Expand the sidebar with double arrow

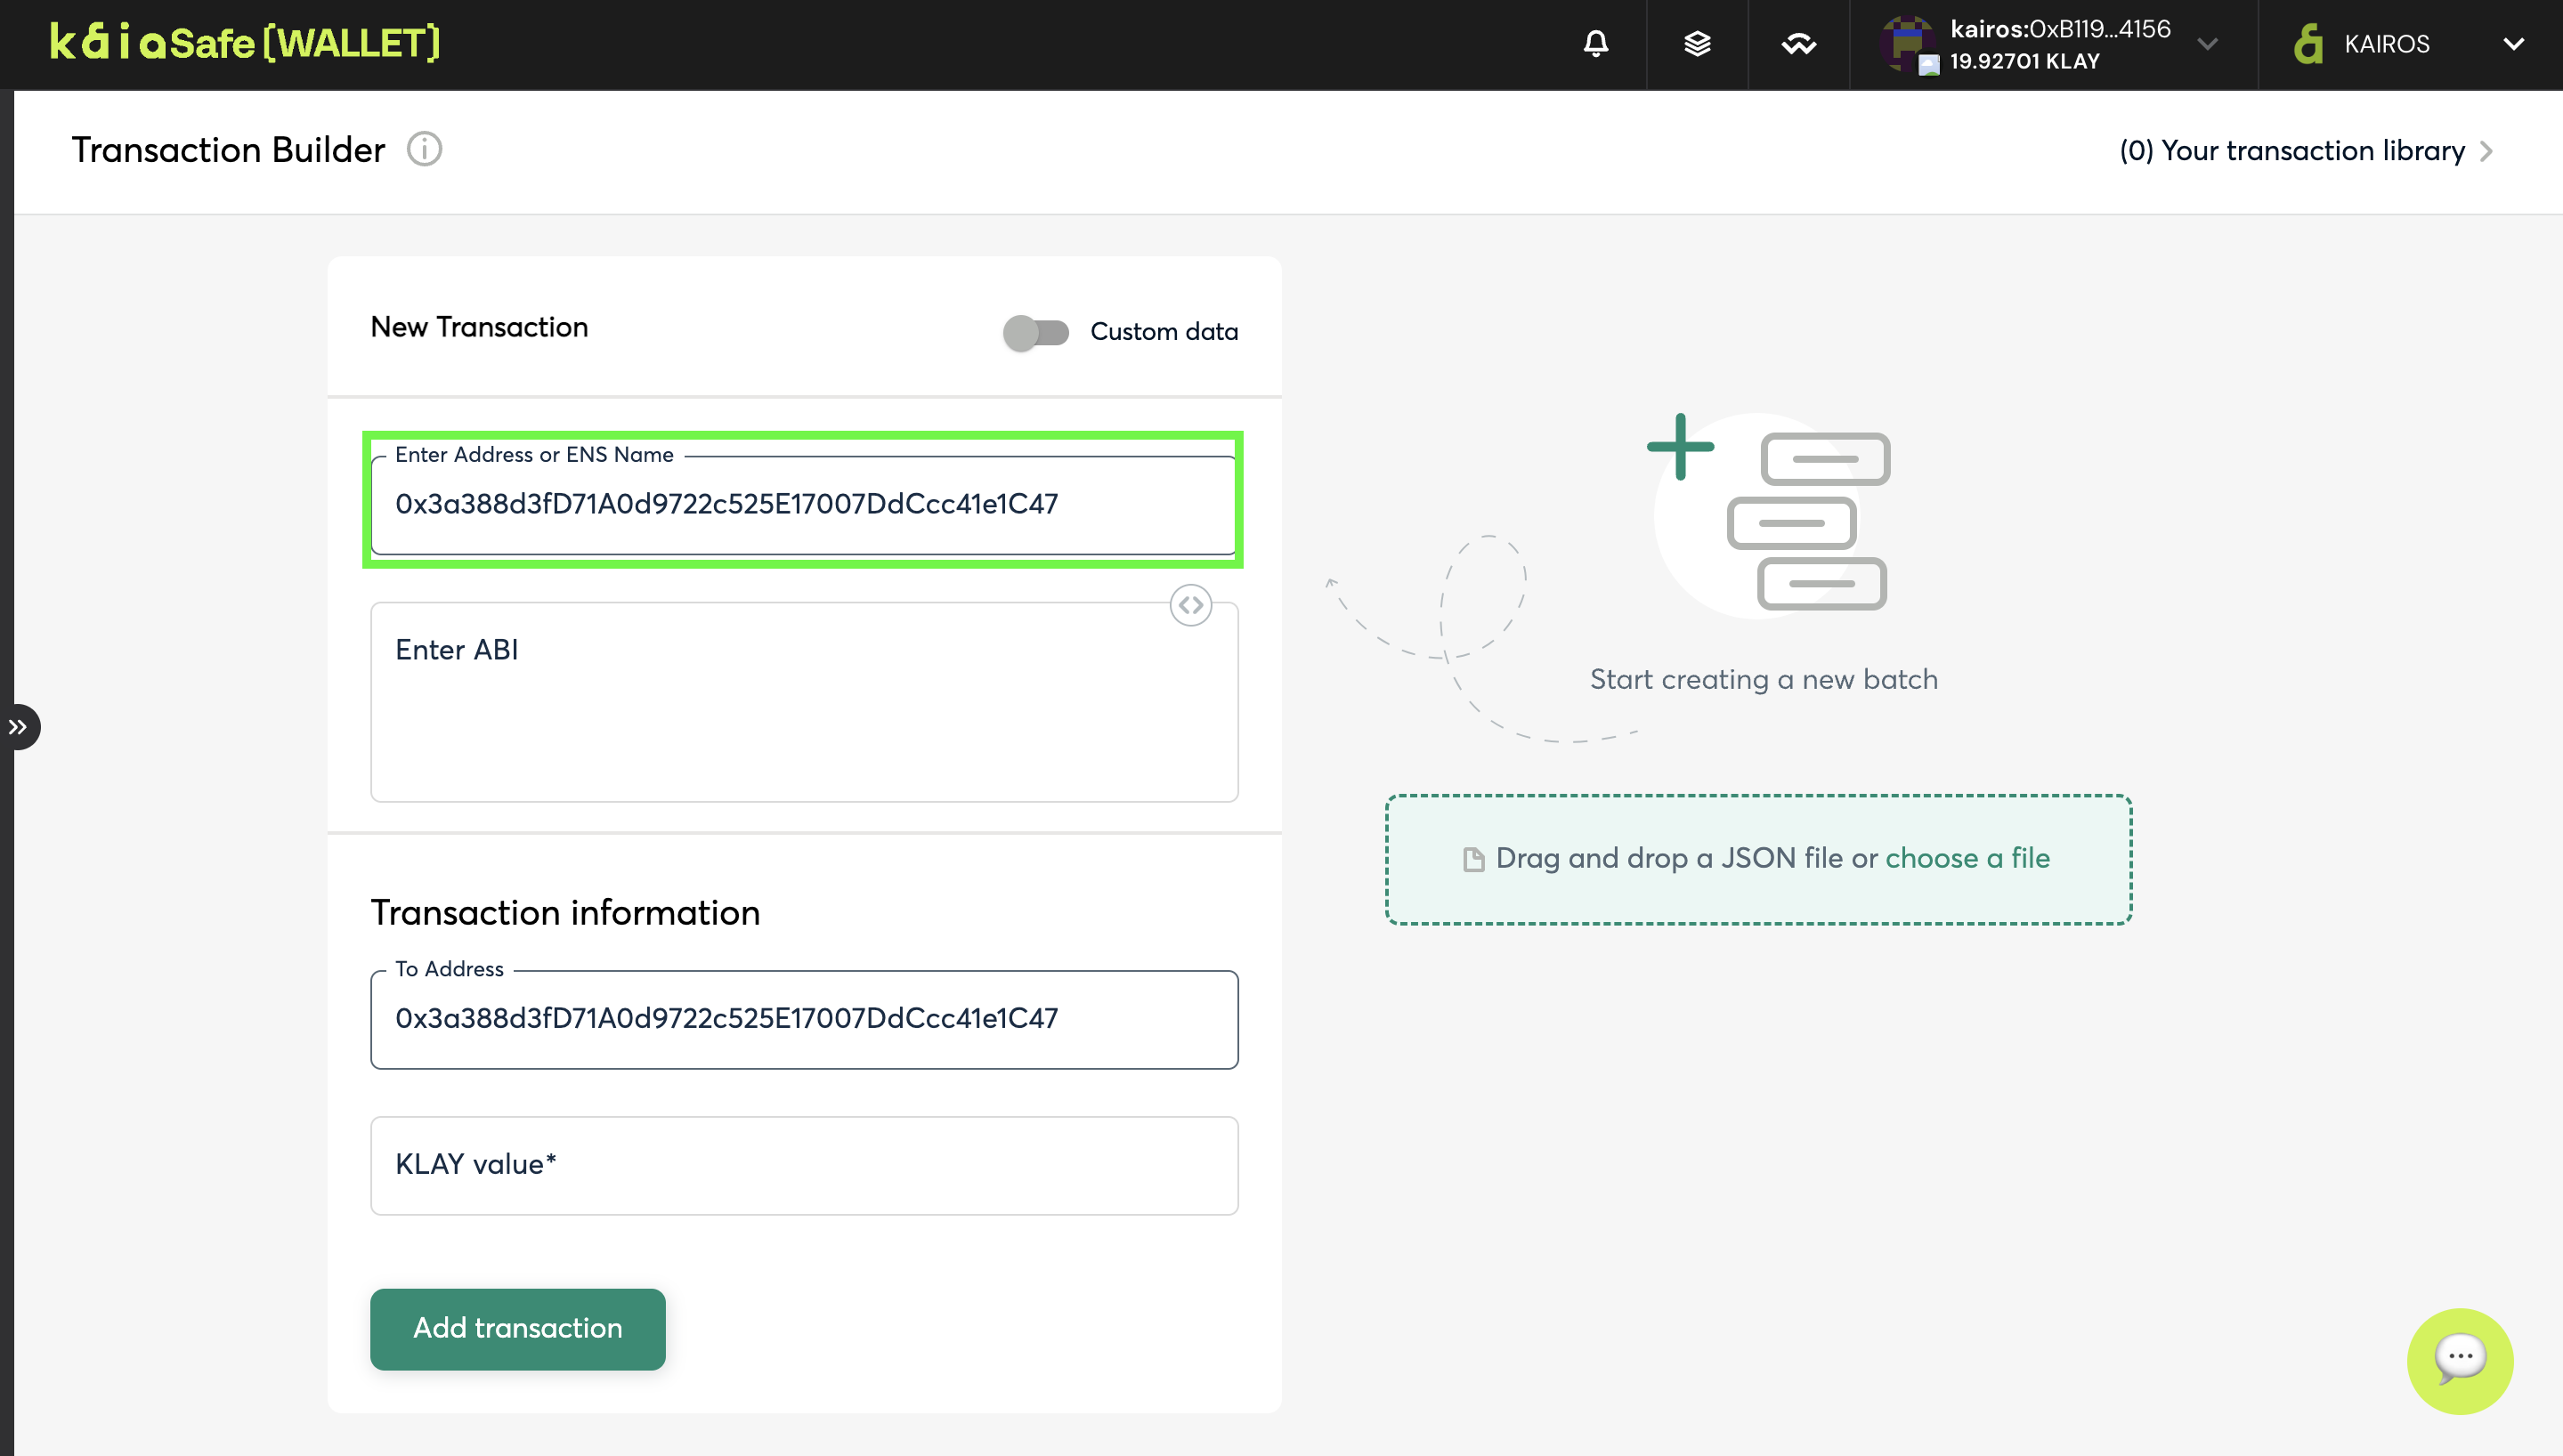pos(19,727)
